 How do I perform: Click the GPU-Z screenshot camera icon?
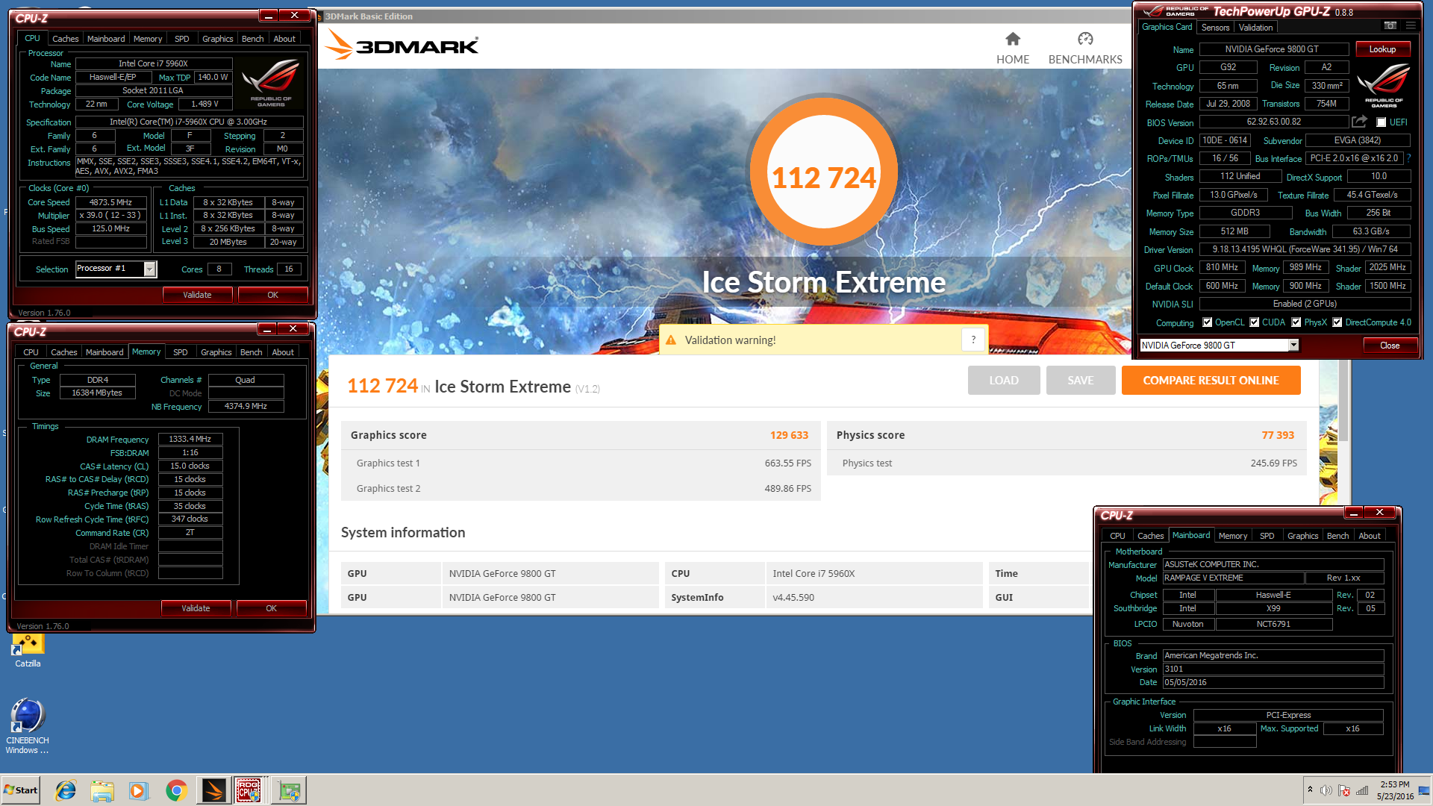pyautogui.click(x=1390, y=26)
